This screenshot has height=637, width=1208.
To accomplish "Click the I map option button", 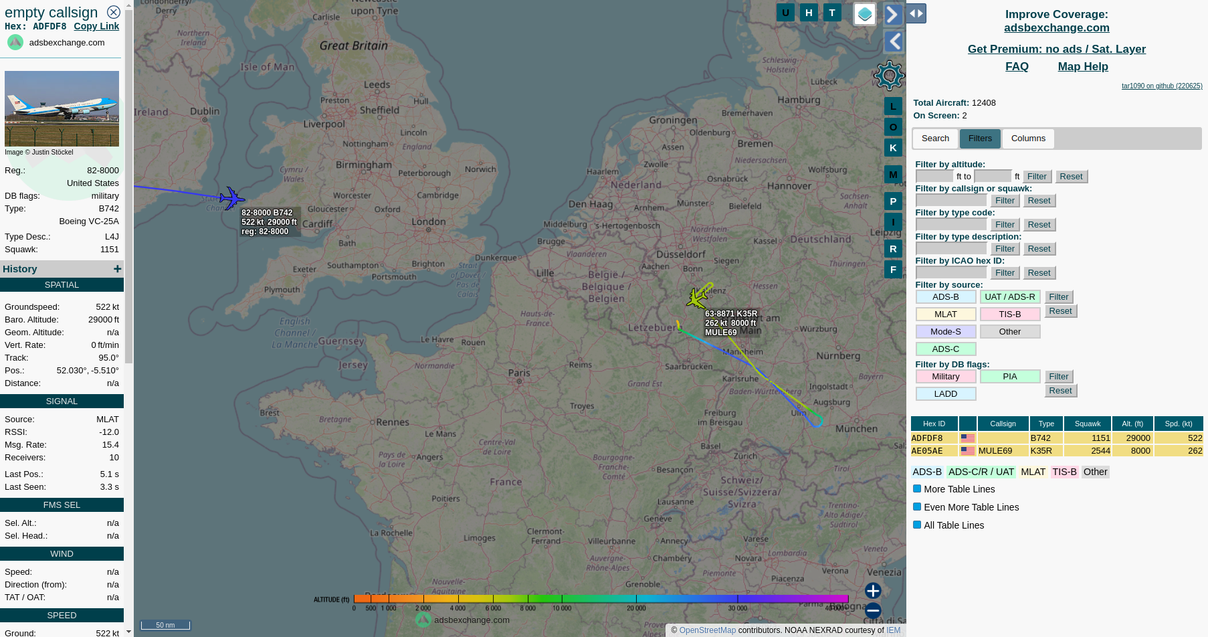I will pos(893,221).
